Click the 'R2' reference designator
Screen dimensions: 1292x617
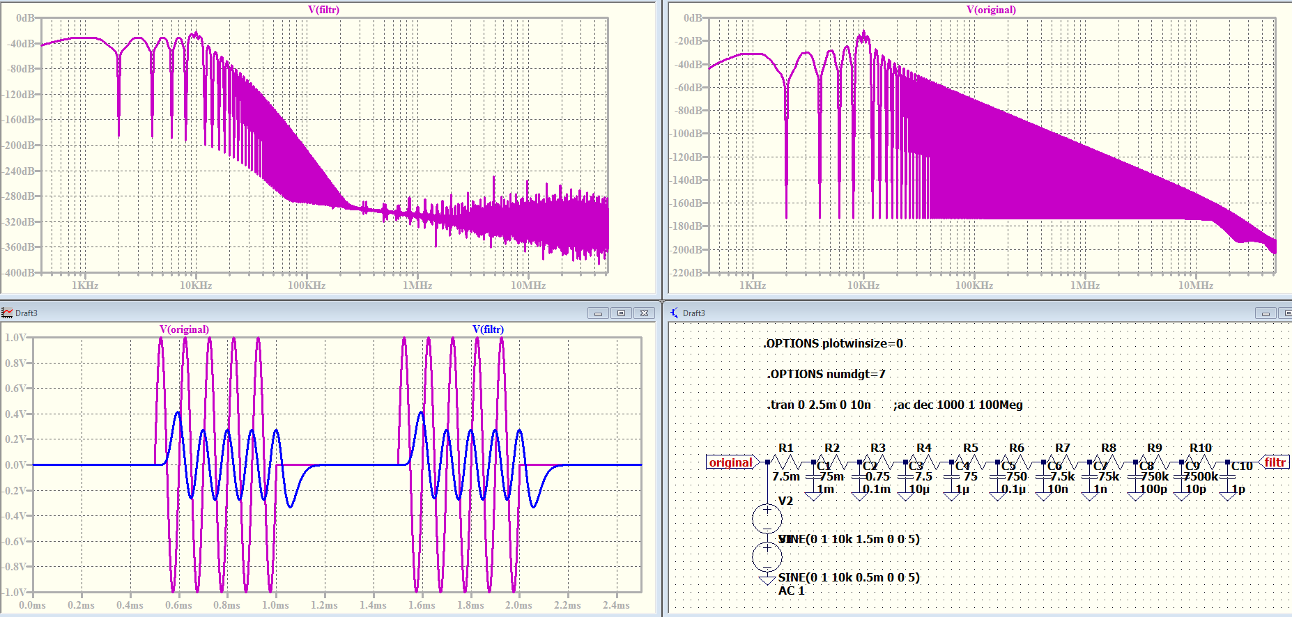point(831,448)
